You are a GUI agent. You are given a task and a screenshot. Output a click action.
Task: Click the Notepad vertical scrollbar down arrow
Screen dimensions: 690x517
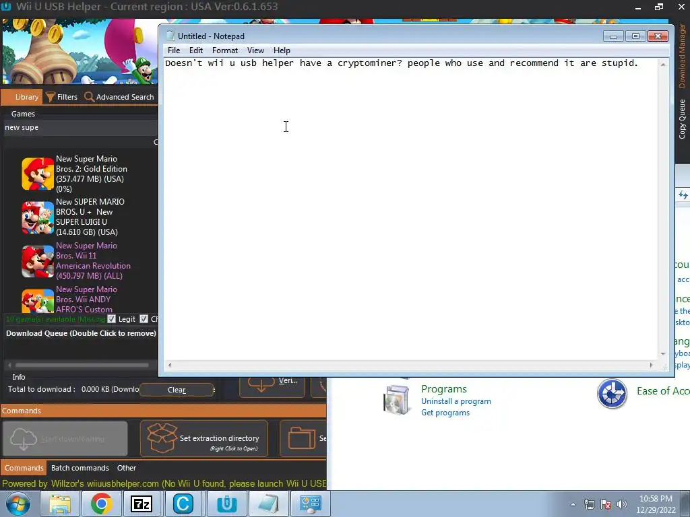(663, 354)
